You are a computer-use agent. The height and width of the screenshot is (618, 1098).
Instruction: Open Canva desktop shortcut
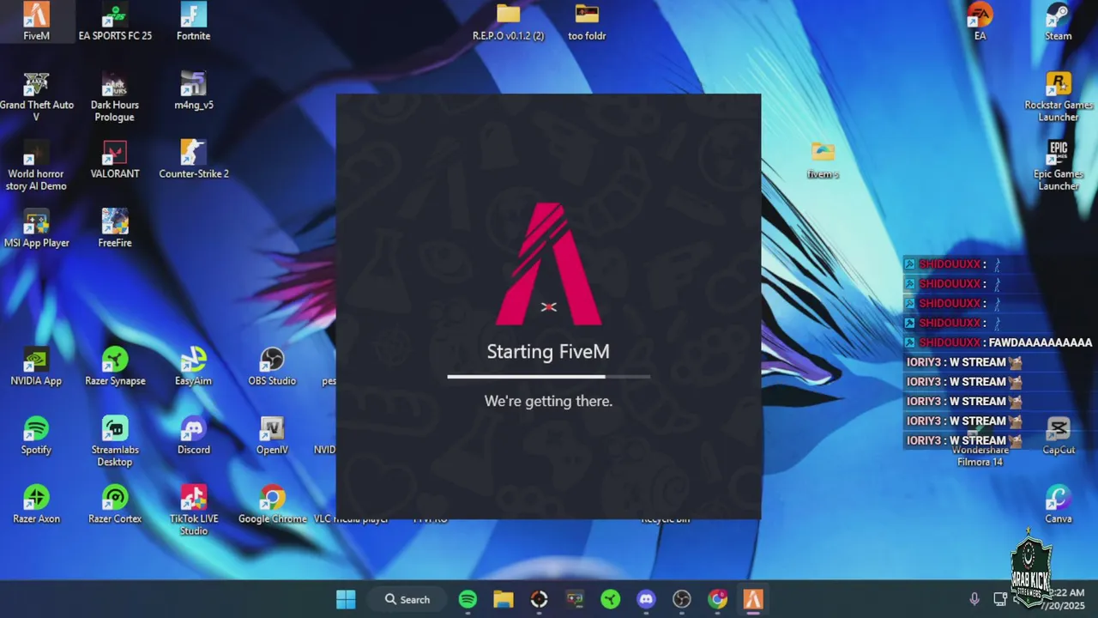(1059, 505)
